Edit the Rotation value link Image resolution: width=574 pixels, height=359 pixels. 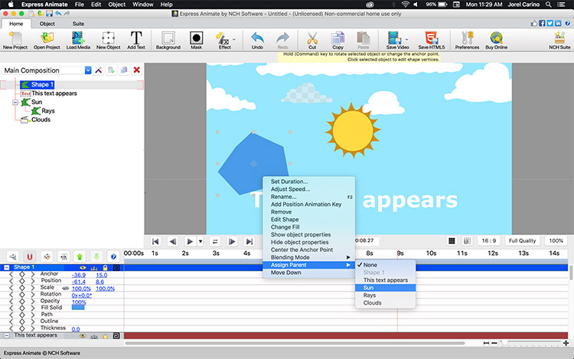pos(82,295)
